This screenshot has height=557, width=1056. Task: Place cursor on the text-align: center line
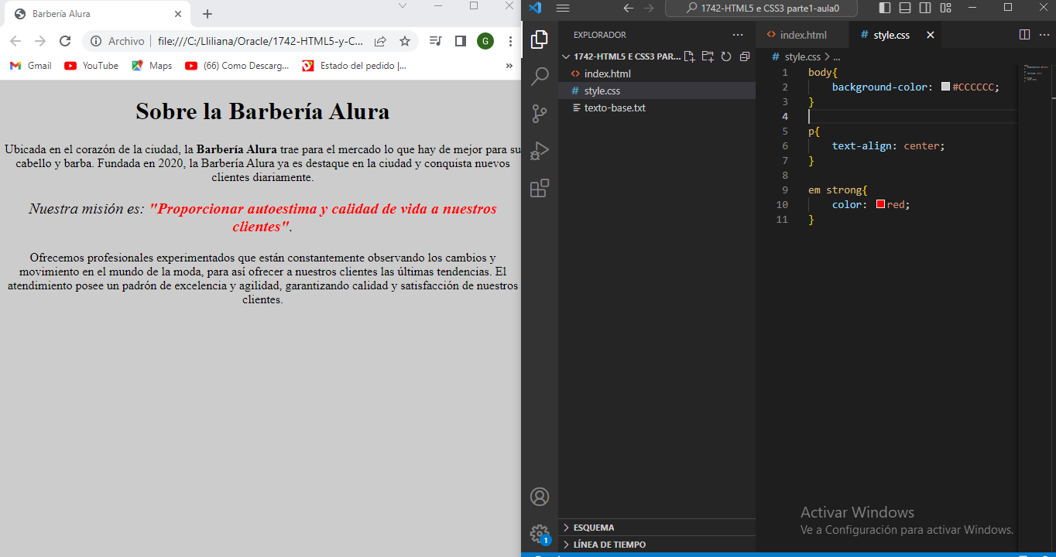[888, 145]
